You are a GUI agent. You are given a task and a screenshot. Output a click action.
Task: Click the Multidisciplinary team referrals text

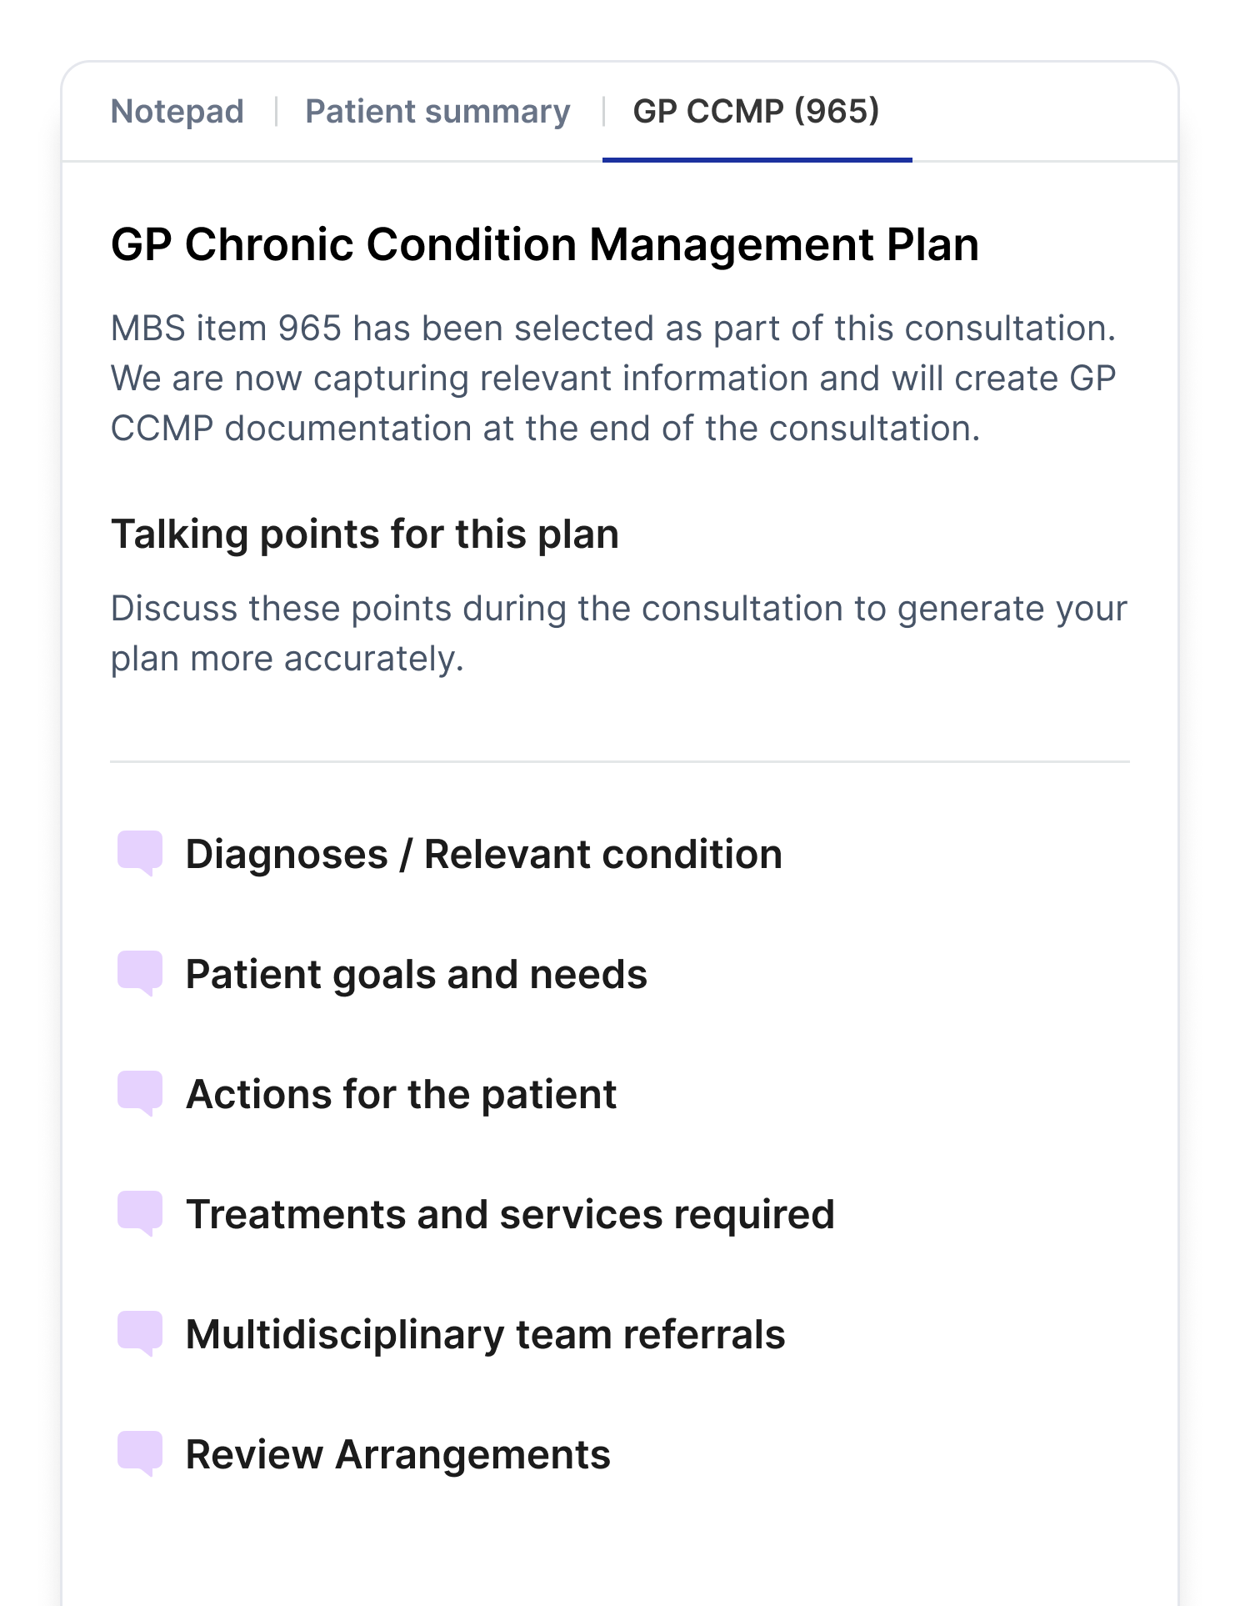tap(485, 1335)
